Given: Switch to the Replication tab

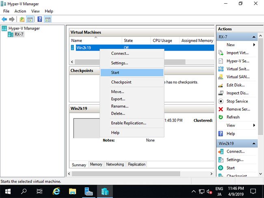Looking at the screenshot, I should click(136, 164).
